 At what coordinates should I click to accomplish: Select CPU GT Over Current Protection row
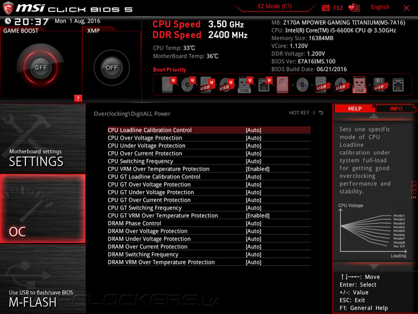[209, 200]
